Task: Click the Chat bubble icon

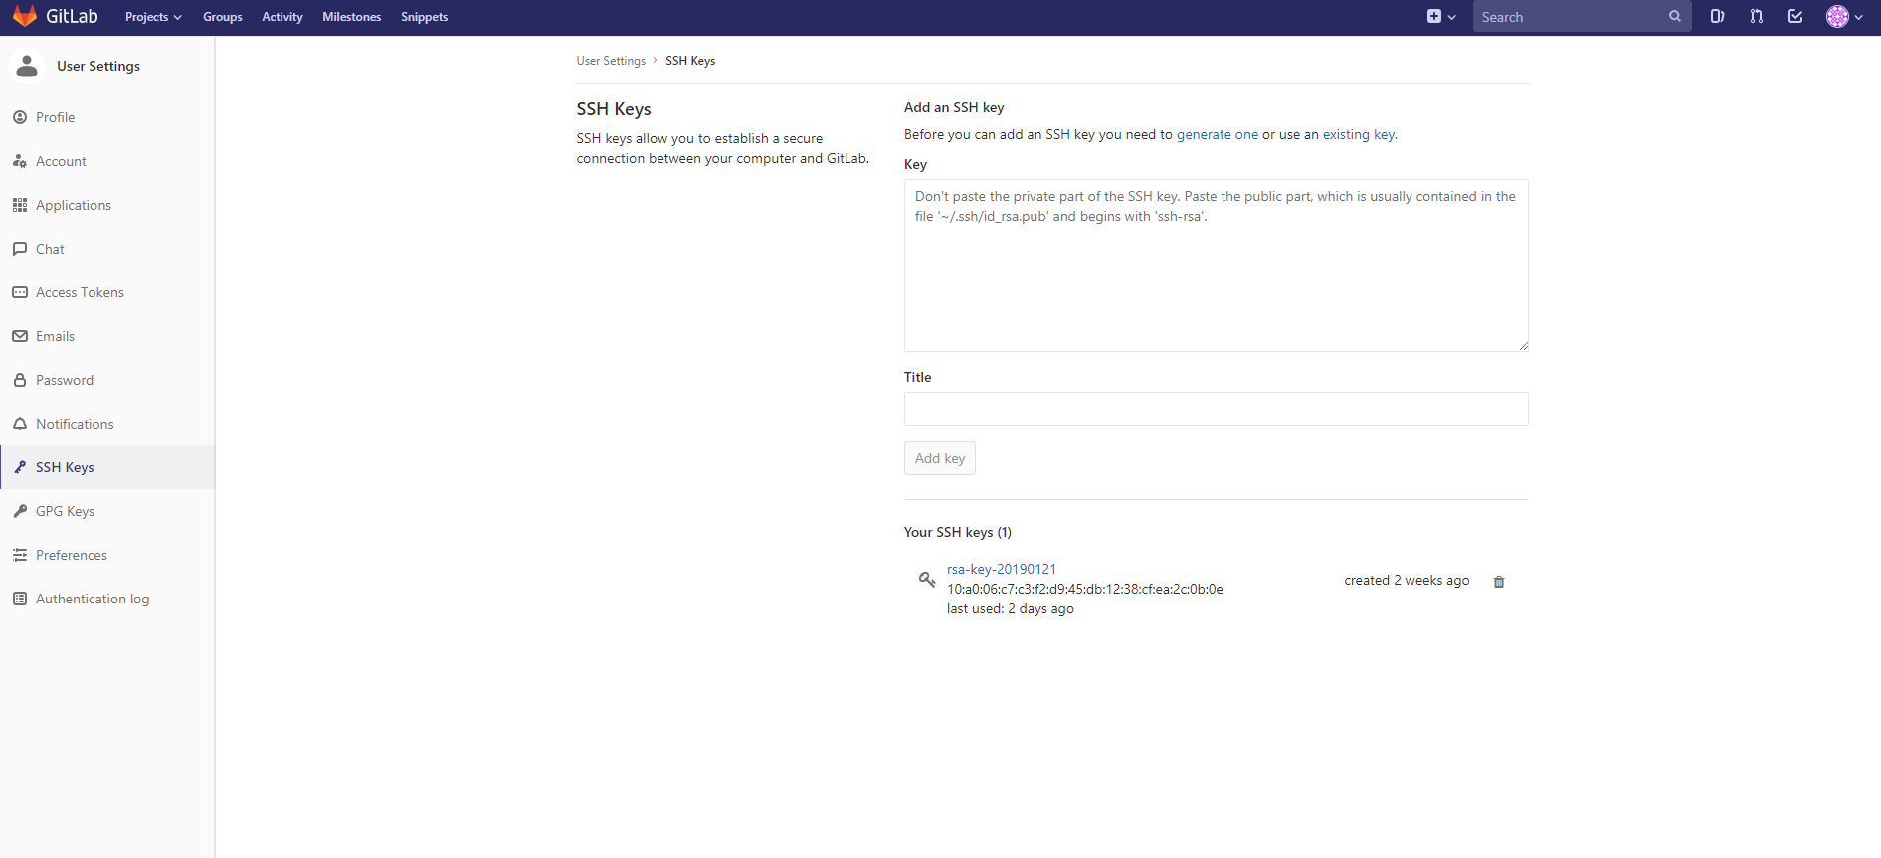Action: pos(20,249)
